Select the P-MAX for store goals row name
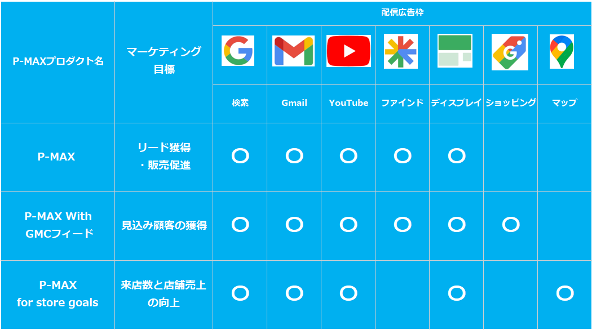The image size is (592, 330). pyautogui.click(x=58, y=293)
